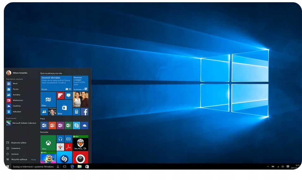The height and width of the screenshot is (180, 302).
Task: Launch the Minions game tile
Action: click(x=48, y=157)
